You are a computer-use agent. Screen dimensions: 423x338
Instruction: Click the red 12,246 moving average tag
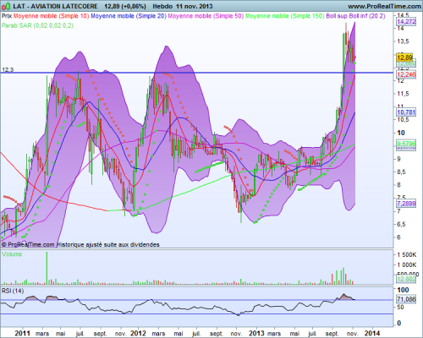click(406, 74)
